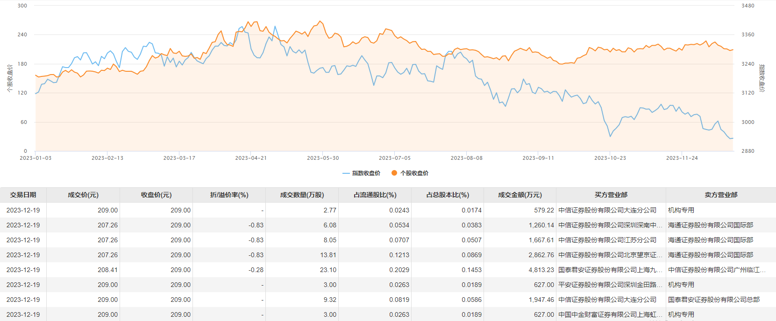Click the 2023-04-21 date on the chart axis
Image resolution: width=776 pixels, height=321 pixels.
(x=251, y=158)
